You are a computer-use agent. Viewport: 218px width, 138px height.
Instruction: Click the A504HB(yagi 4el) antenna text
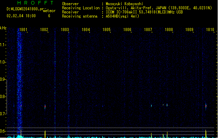click(122, 16)
